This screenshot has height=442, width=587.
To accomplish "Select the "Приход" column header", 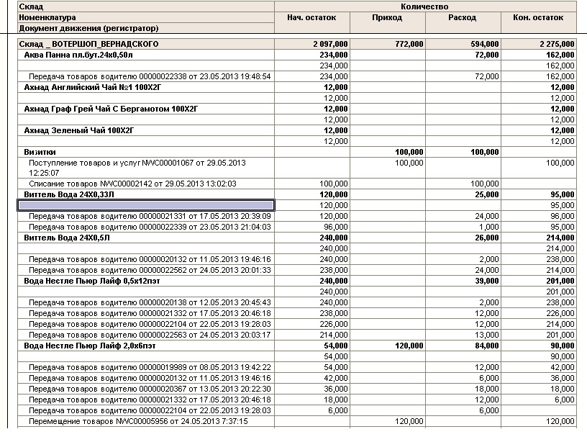I will coord(388,17).
